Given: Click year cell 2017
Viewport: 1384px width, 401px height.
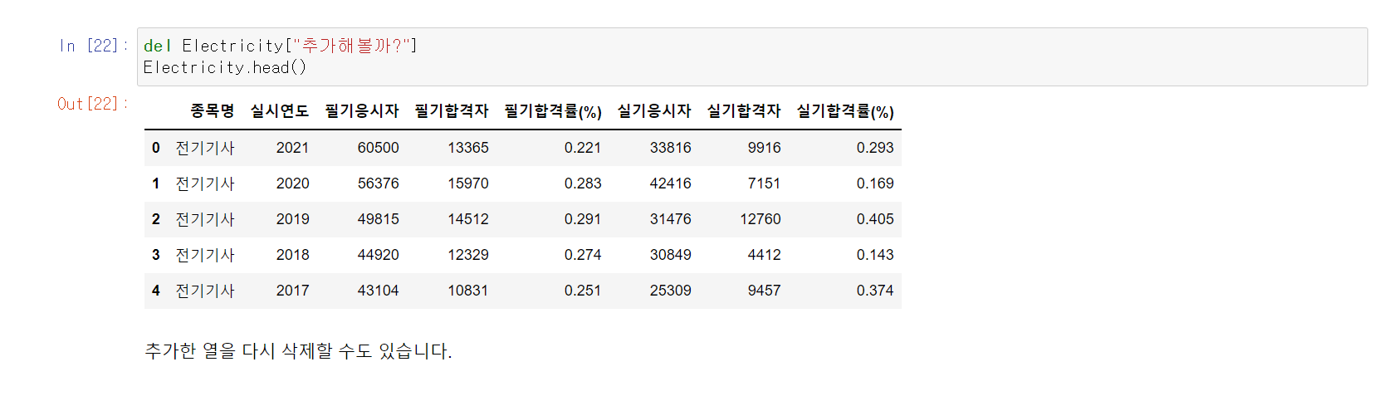Looking at the screenshot, I should point(292,291).
